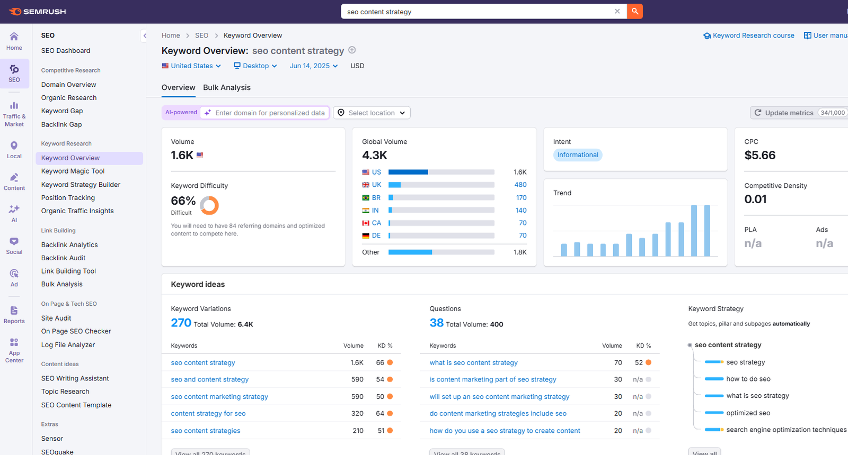Click the orange search magnifier button
848x455 pixels.
tap(635, 11)
